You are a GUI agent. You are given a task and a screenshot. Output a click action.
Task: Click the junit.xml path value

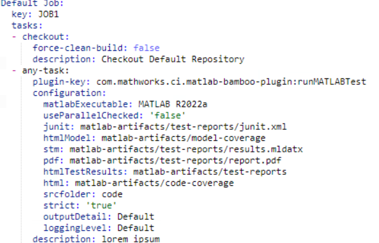click(x=183, y=127)
